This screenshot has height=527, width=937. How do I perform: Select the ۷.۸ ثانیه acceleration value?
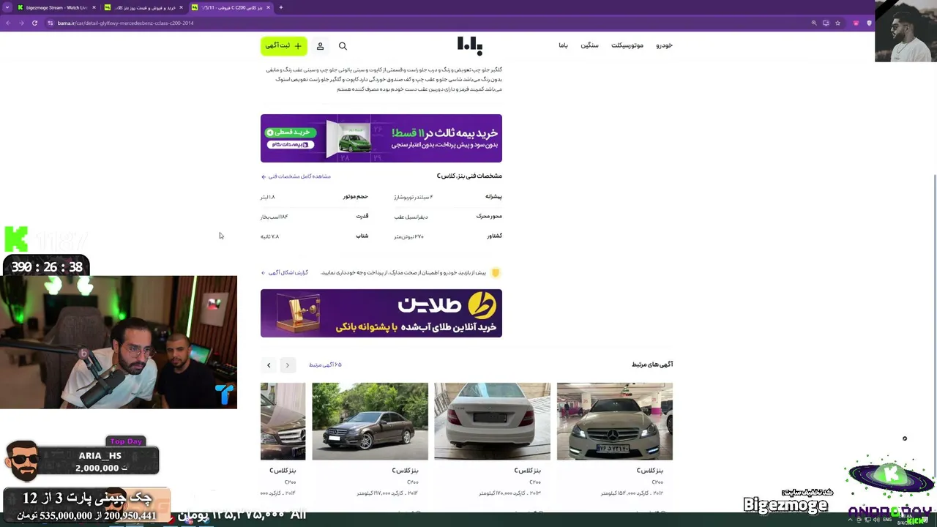click(x=270, y=236)
